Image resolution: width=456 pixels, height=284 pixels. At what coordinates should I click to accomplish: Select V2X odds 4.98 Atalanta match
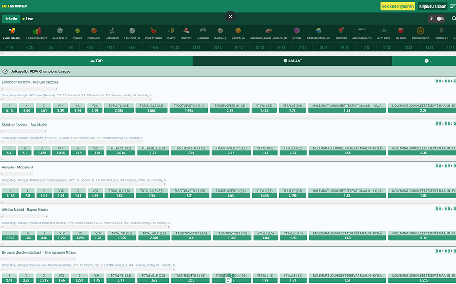coord(95,193)
